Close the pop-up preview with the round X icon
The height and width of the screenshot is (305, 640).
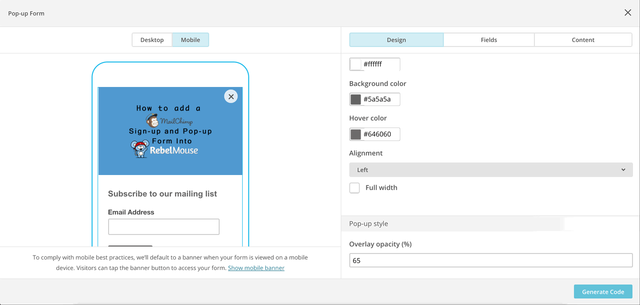coord(231,96)
